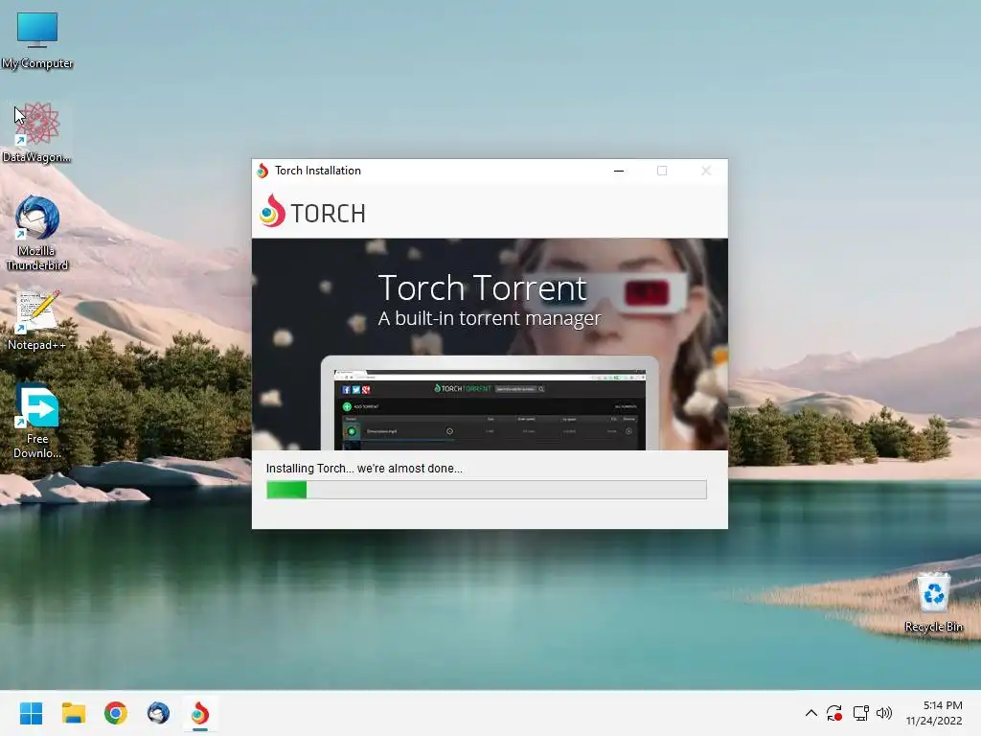Click the Torch installer taskbar icon
This screenshot has width=981, height=736.
200,713
